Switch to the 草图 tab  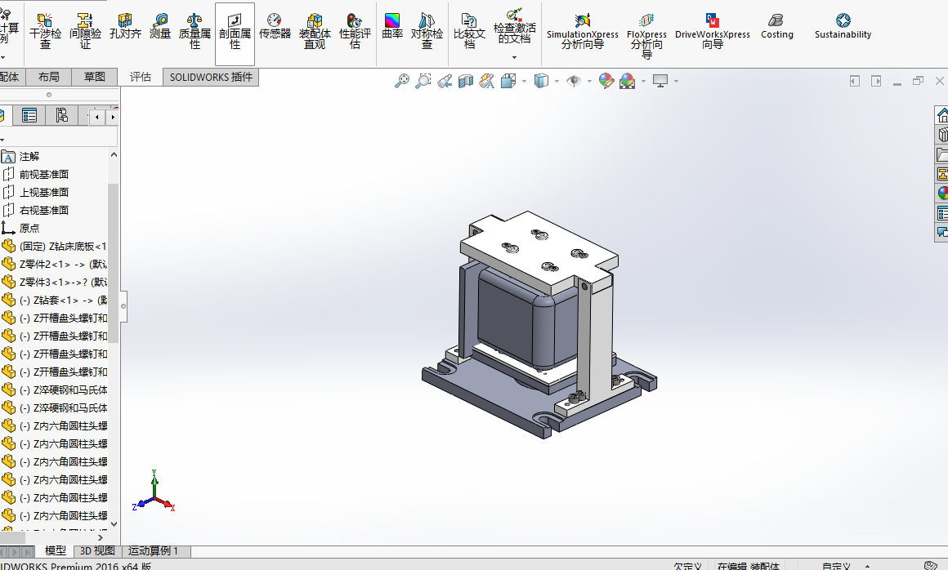click(94, 78)
